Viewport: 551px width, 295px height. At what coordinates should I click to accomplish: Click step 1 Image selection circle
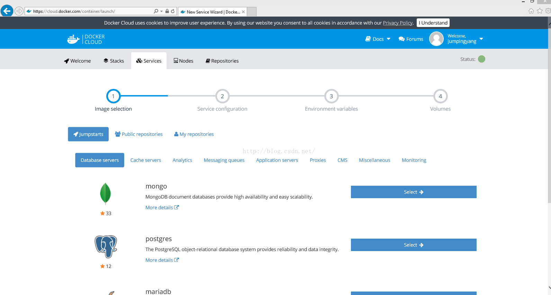113,96
